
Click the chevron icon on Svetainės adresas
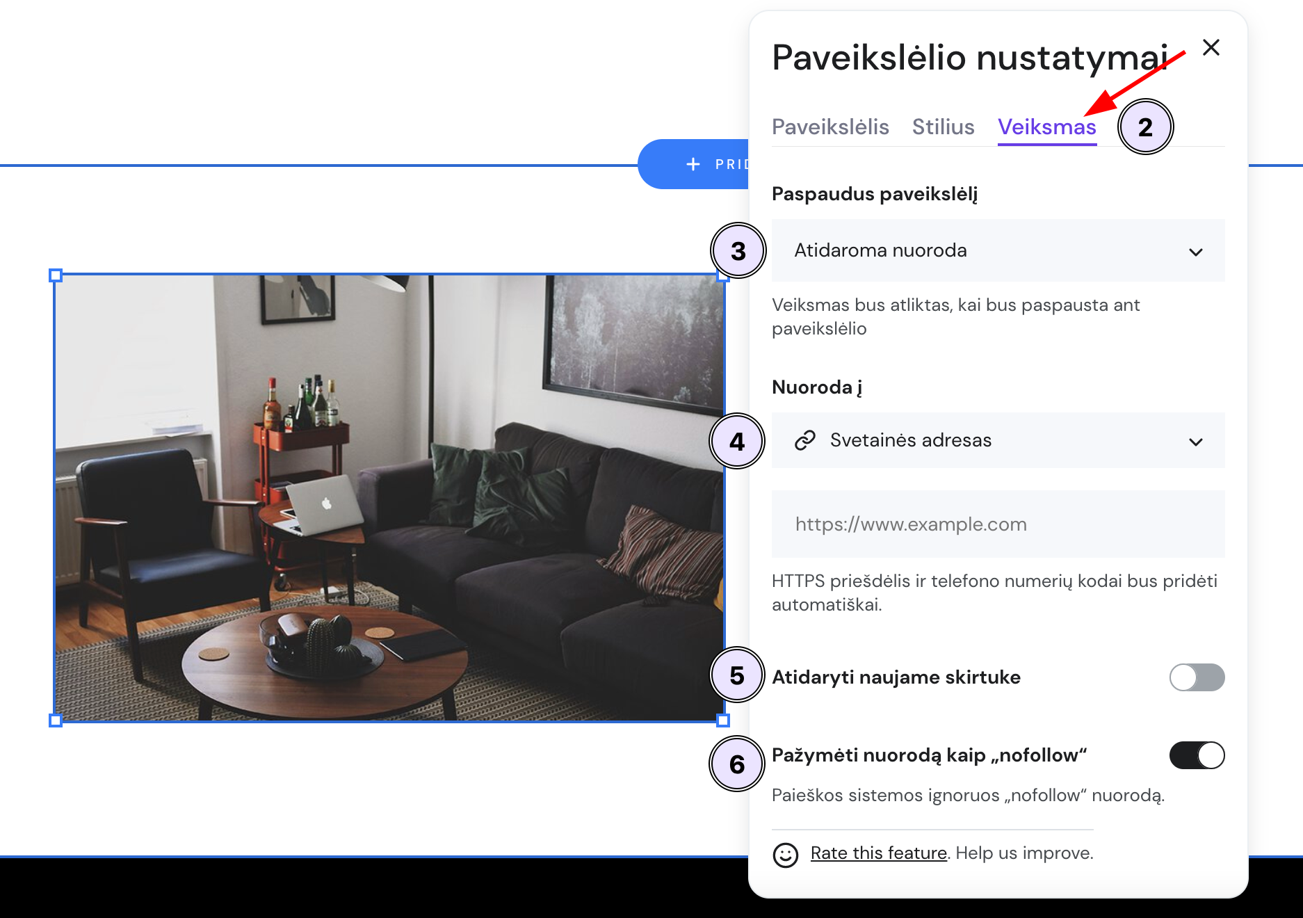tap(1196, 441)
